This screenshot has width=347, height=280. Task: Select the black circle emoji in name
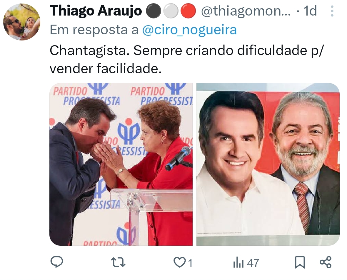tap(154, 11)
